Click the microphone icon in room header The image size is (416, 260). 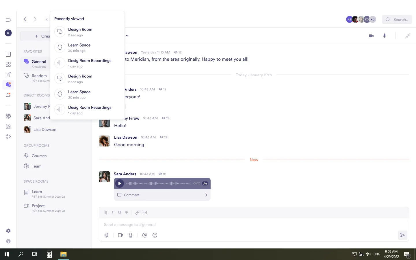(x=385, y=36)
